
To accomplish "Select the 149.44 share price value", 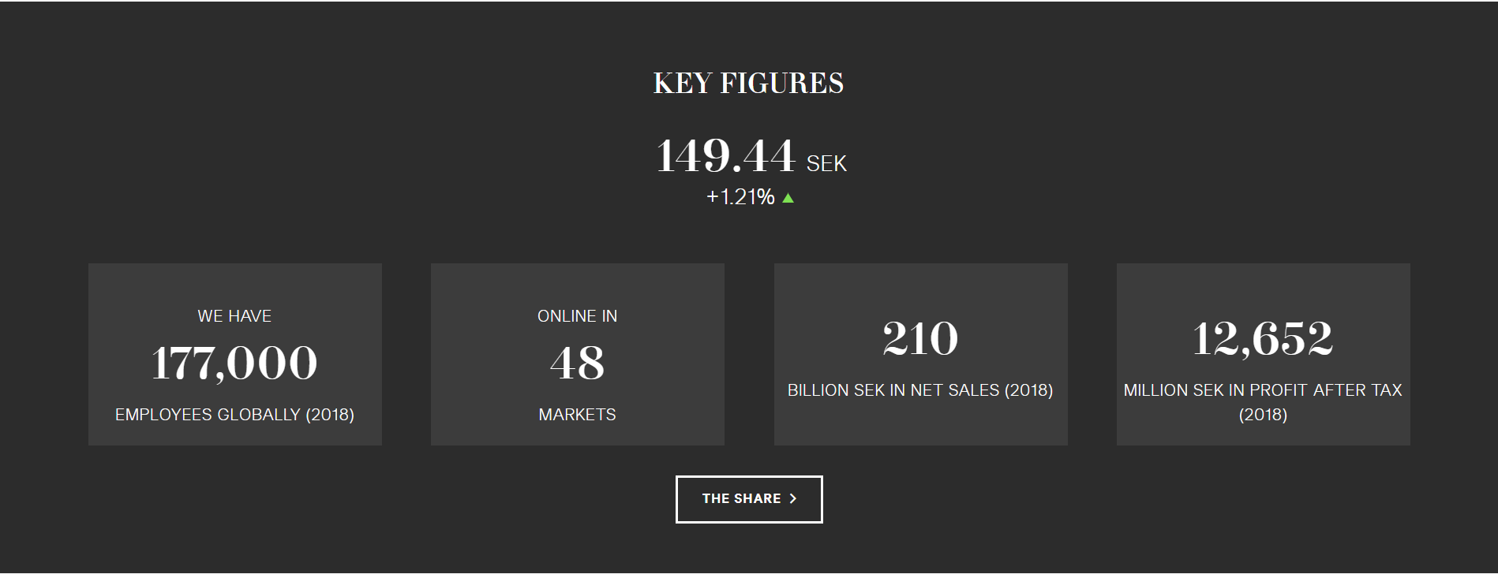I will (725, 155).
